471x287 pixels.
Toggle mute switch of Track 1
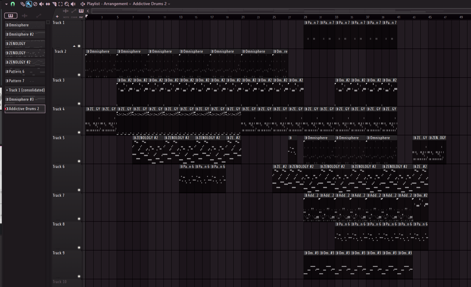click(79, 46)
